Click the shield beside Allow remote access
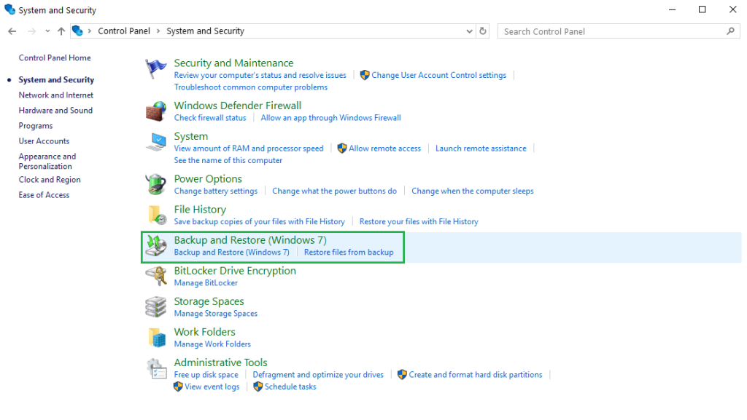The height and width of the screenshot is (420, 747). [342, 148]
